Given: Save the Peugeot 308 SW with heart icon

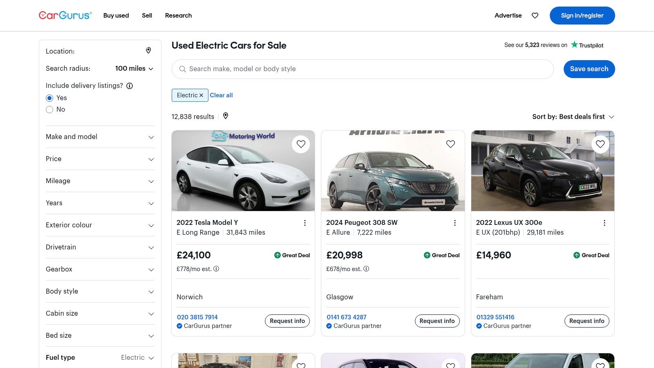Looking at the screenshot, I should pos(450,144).
